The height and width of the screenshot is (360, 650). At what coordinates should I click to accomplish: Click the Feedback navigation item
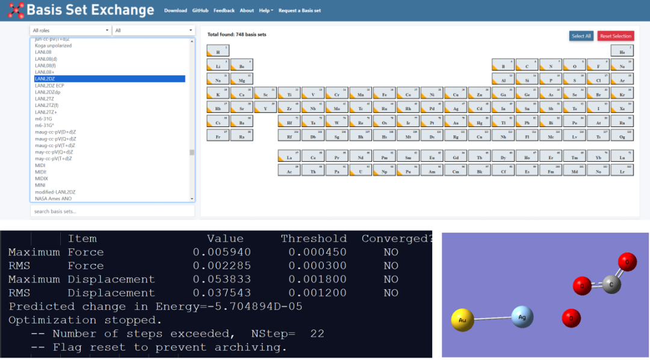224,11
